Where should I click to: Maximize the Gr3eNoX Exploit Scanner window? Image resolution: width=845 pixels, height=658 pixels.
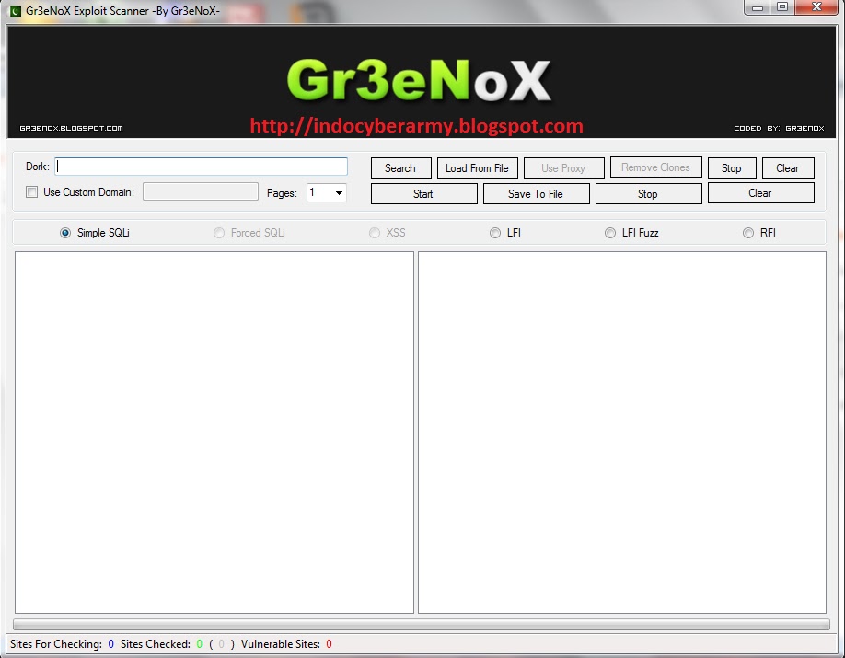(x=782, y=7)
